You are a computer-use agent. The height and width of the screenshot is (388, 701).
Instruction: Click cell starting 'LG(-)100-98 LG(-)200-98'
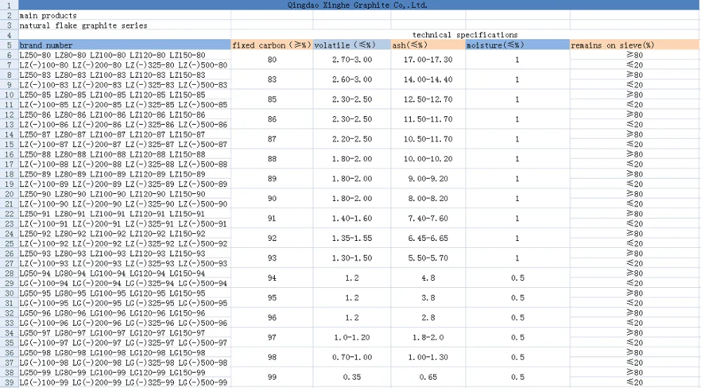124,363
